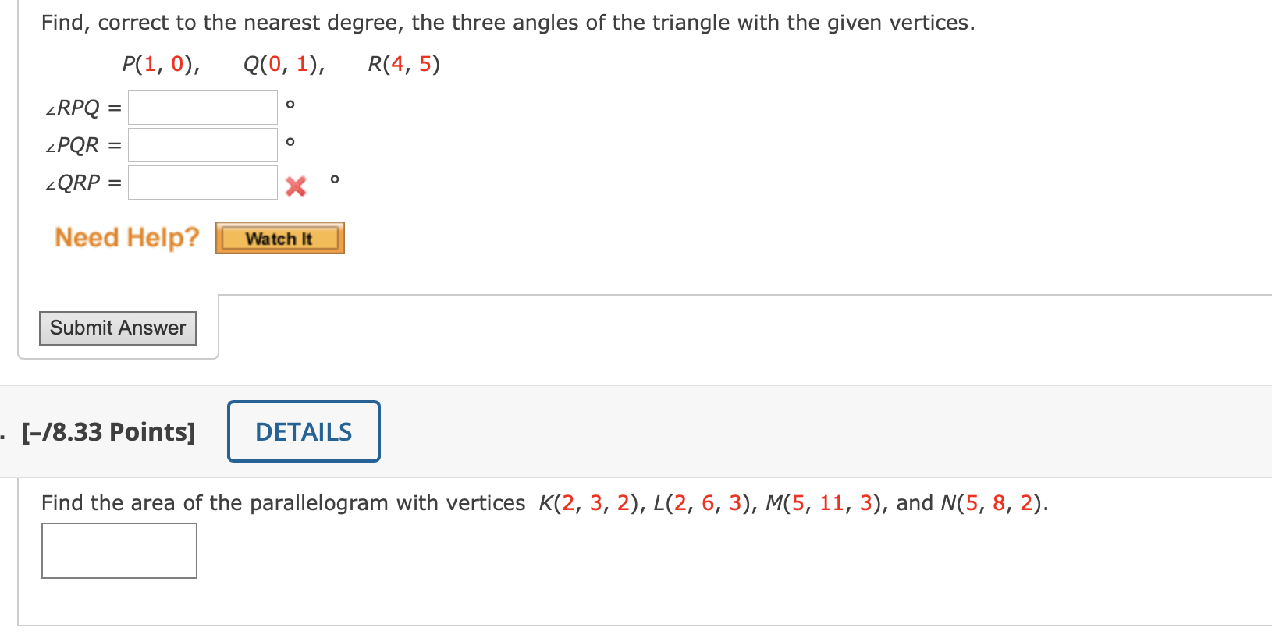Select the ∠QRP answer input field
The image size is (1272, 638).
coord(201,182)
